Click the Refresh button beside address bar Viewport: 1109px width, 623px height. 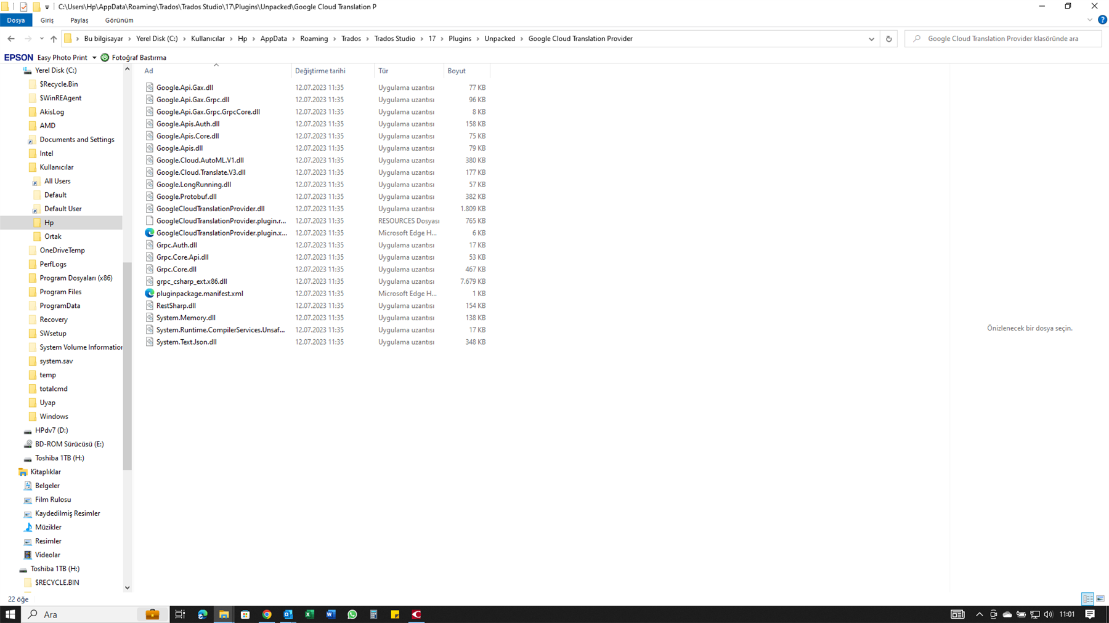point(888,39)
